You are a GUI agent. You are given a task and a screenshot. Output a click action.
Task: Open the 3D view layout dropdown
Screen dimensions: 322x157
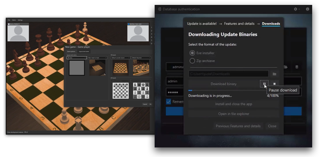click(77, 58)
